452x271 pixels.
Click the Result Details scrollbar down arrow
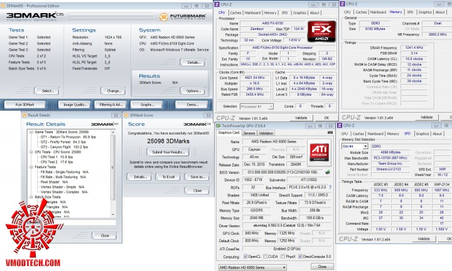(x=113, y=215)
